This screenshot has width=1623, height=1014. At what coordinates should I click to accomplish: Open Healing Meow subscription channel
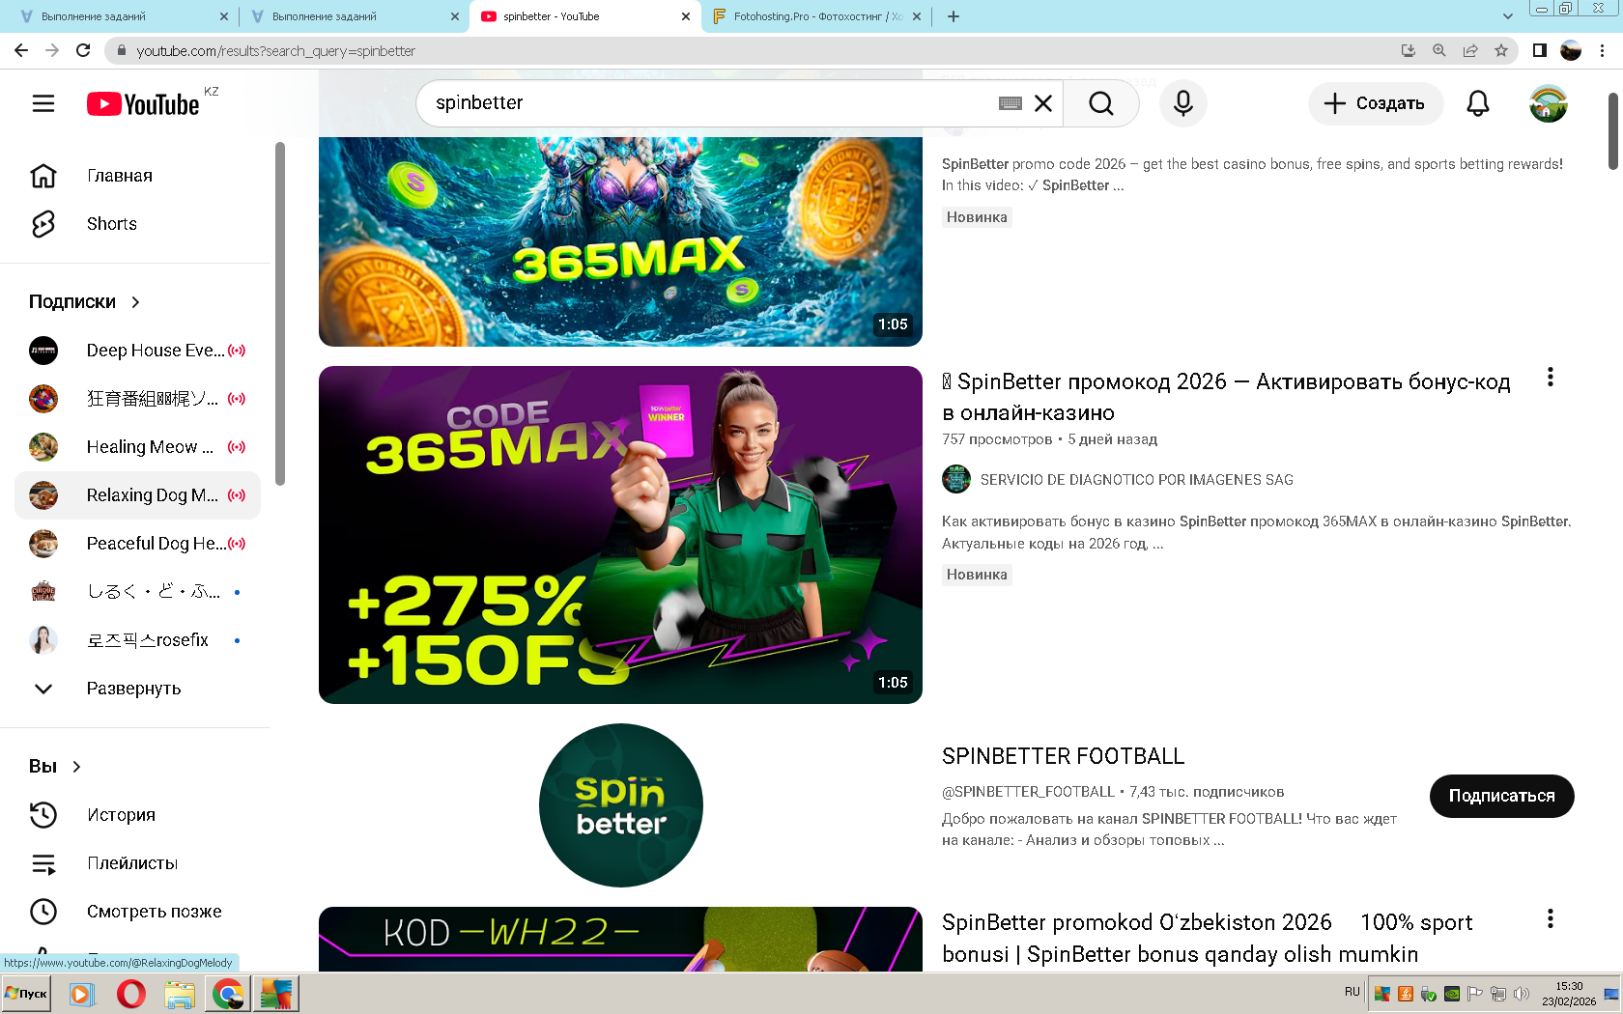click(137, 447)
